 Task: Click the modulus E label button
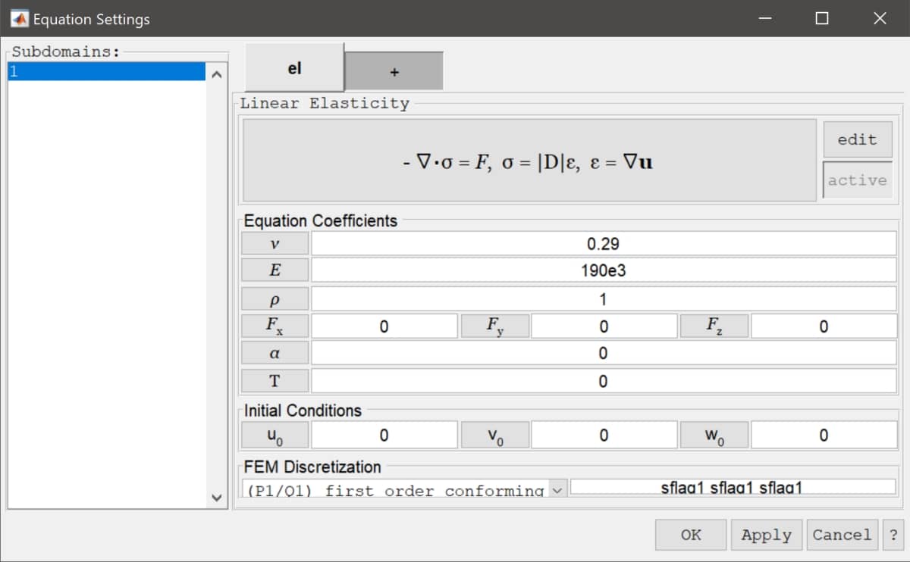coord(275,270)
